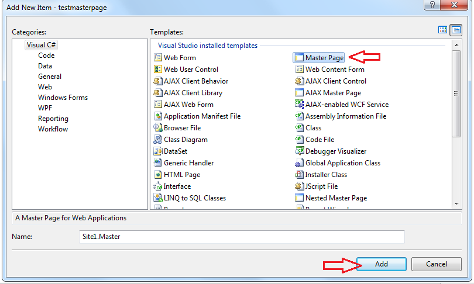Select the Windows Forms category
The image size is (474, 284).
(61, 98)
